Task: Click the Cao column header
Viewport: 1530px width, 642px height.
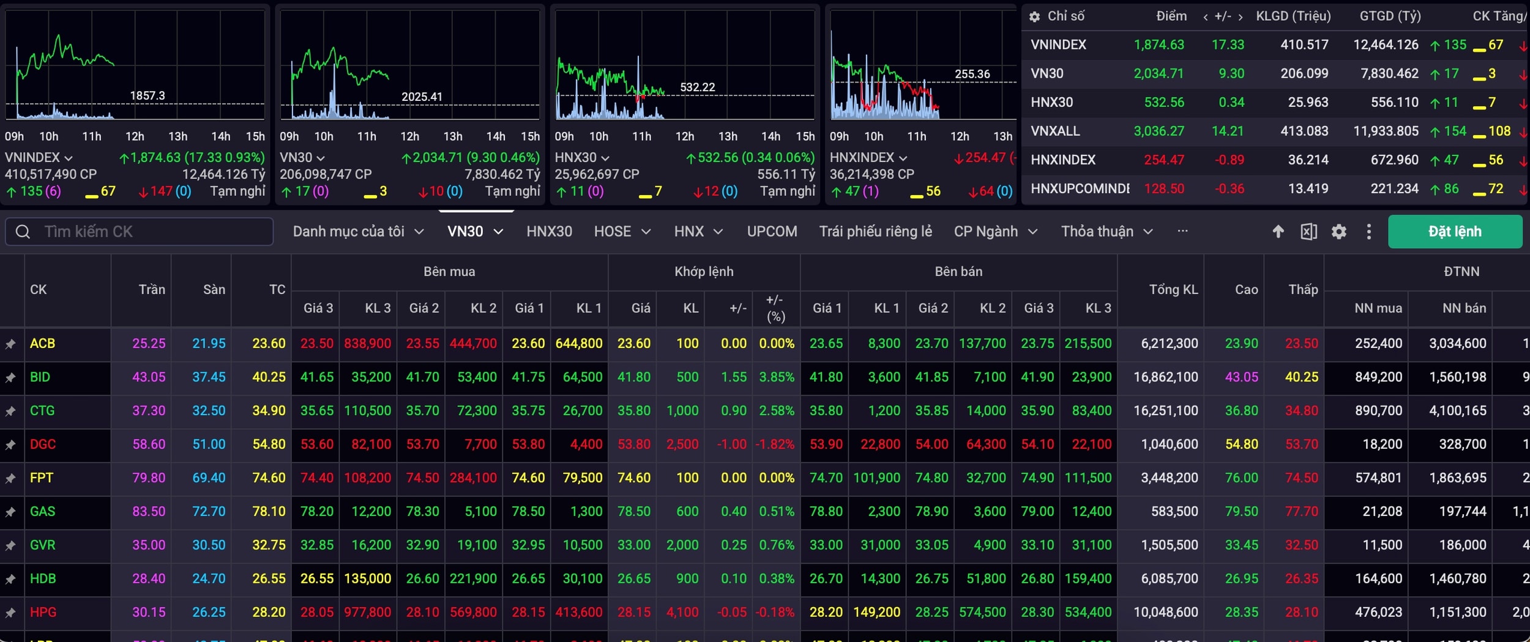Action: 1246,290
